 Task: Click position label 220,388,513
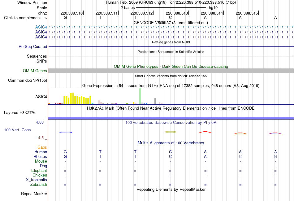click(x=177, y=13)
